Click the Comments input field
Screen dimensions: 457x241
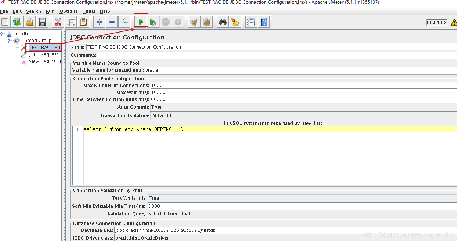pyautogui.click(x=277, y=55)
